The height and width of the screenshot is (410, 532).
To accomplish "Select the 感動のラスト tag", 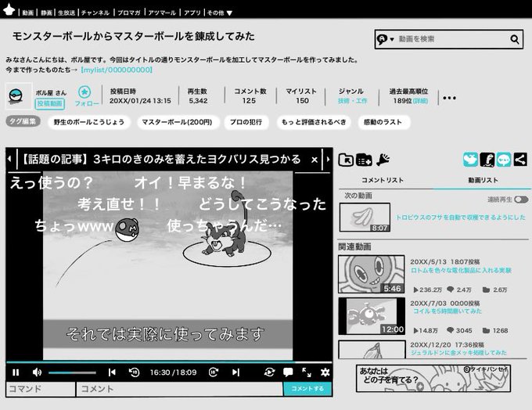I will 383,122.
